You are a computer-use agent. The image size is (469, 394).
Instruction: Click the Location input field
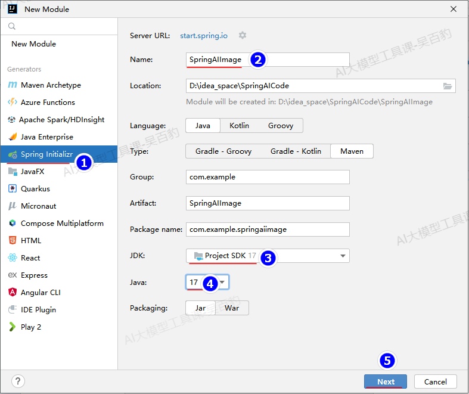[321, 86]
